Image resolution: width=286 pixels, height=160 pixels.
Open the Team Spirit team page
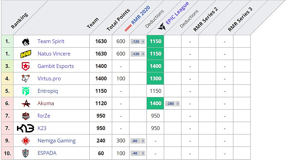51,41
